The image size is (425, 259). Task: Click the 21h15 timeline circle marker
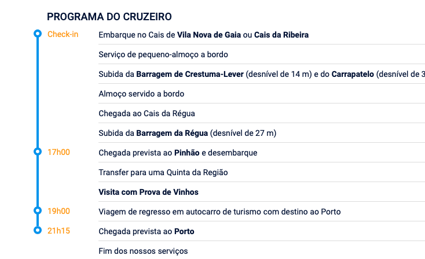click(x=38, y=231)
